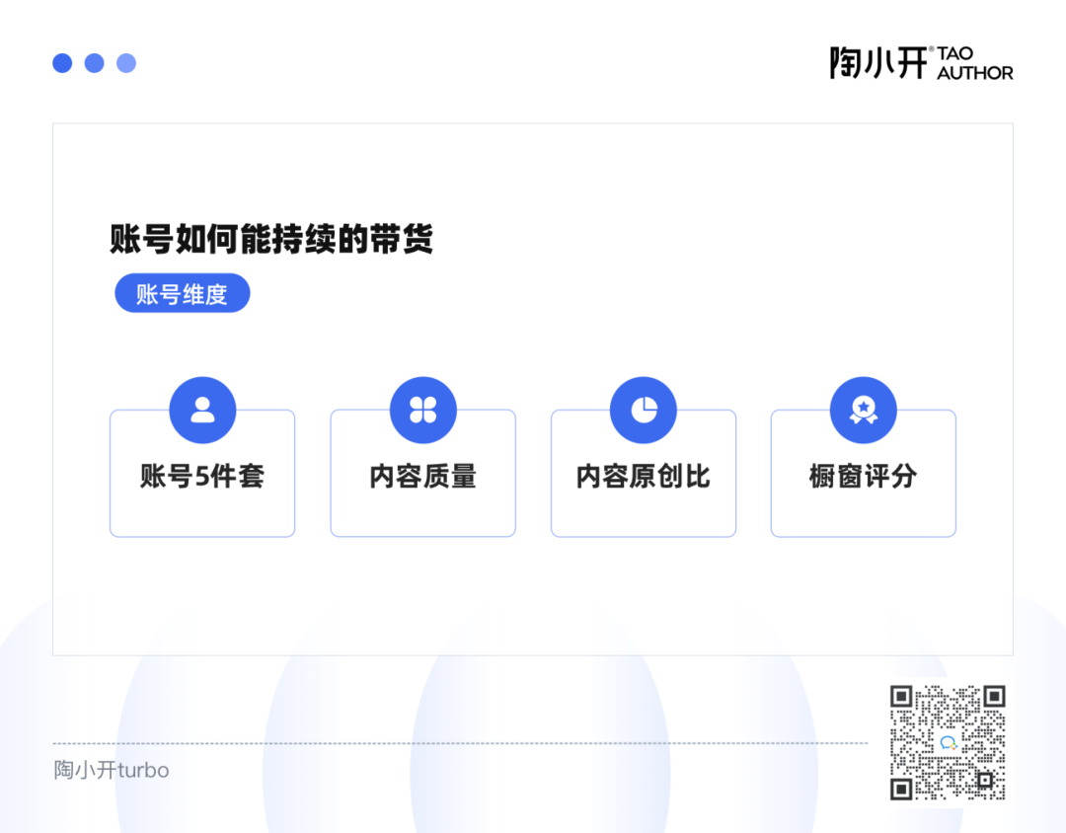Open the 内容质量 card
This screenshot has height=833, width=1066.
tap(422, 474)
